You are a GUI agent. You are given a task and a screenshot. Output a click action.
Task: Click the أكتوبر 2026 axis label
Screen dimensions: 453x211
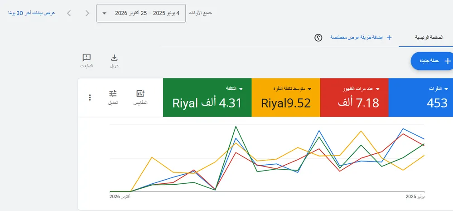point(120,196)
